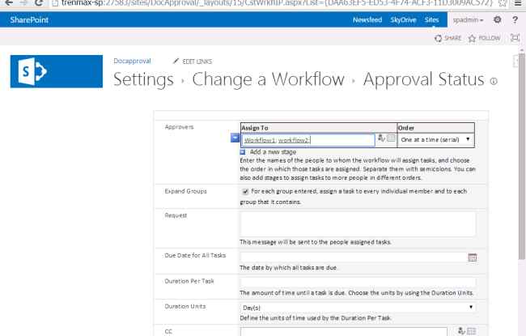The image size is (526, 336).
Task: Open the CC address book browse icon
Action: (x=471, y=331)
